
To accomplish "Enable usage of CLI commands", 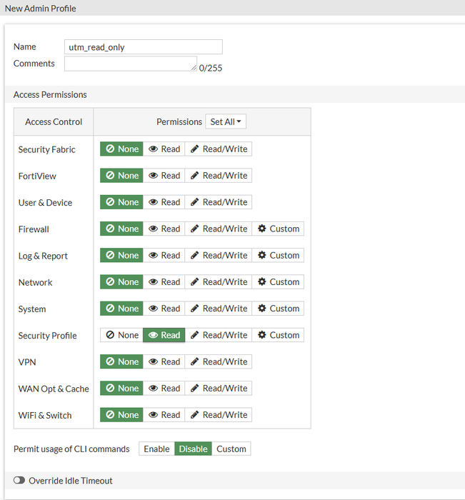I will coord(156,449).
